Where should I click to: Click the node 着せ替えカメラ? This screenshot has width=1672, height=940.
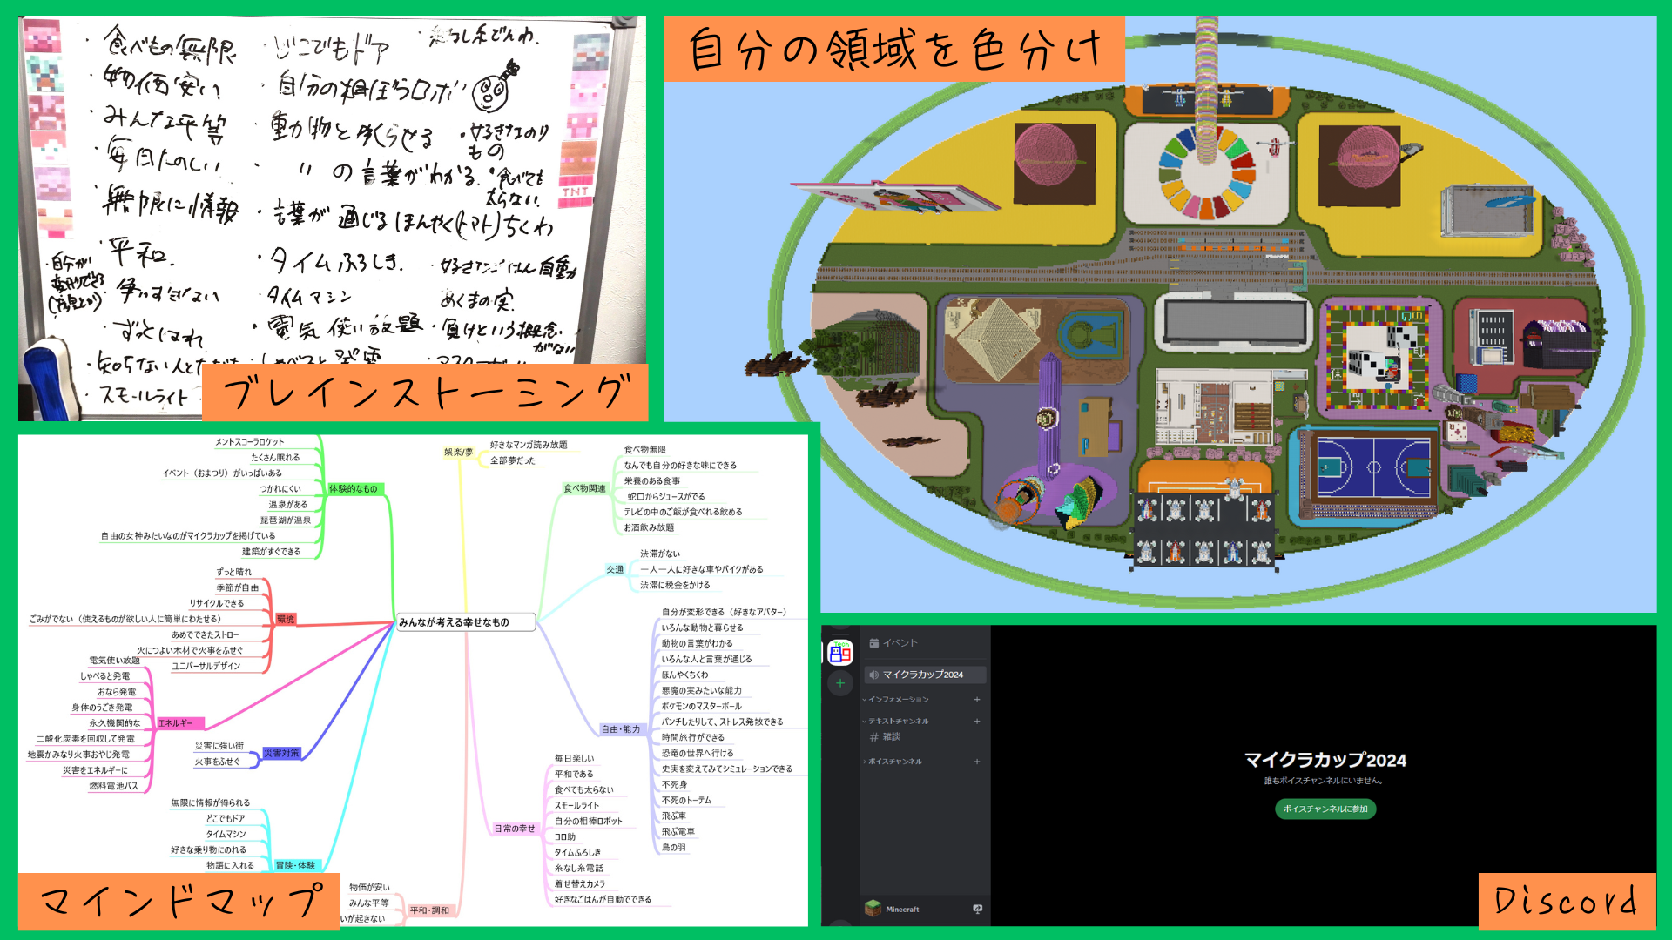tap(580, 884)
